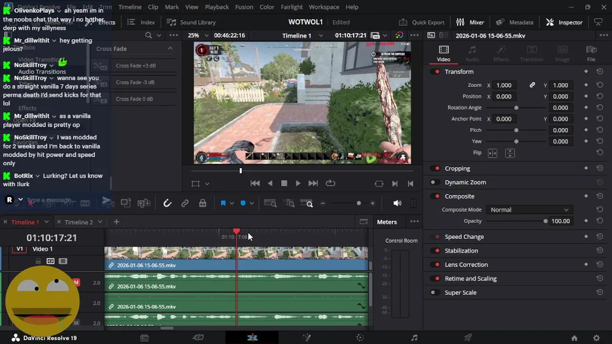
Task: Click the Flip vertical icon
Action: pyautogui.click(x=510, y=153)
